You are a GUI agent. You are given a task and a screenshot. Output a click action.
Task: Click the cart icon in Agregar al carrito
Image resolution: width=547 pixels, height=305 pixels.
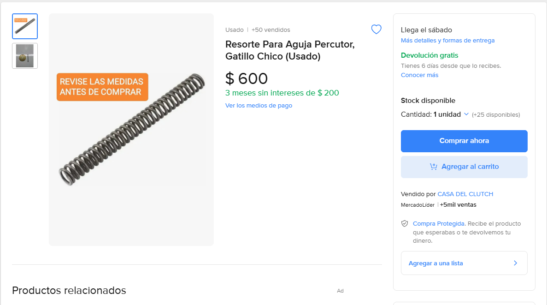point(433,167)
